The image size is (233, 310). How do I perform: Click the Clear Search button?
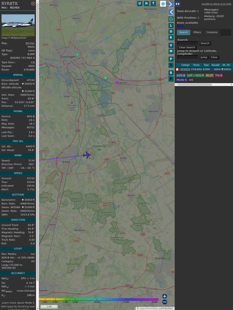pyautogui.click(x=187, y=48)
